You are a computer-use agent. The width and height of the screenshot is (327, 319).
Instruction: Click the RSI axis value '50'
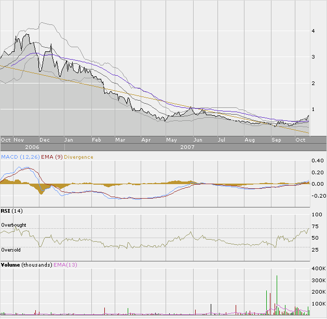pos(315,238)
